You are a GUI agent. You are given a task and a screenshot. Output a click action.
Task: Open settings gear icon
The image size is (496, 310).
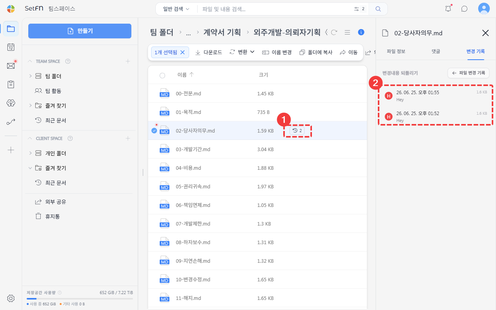coord(11,298)
